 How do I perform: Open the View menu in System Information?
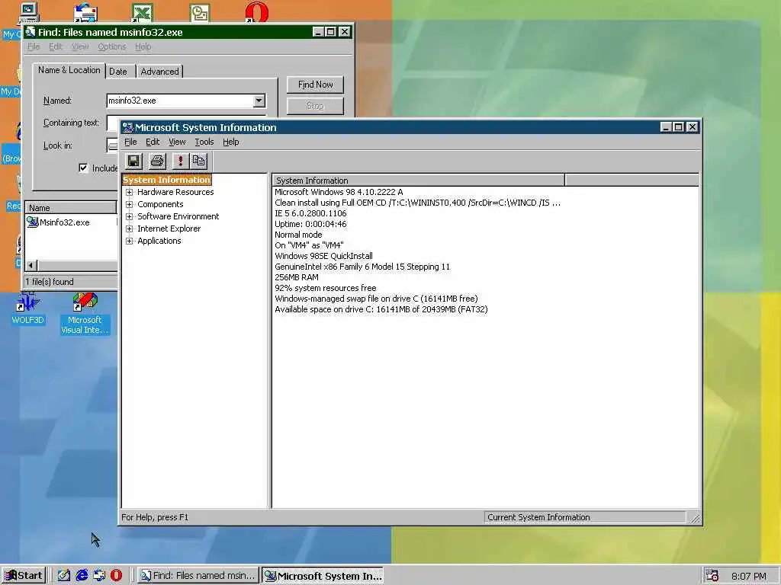tap(177, 142)
